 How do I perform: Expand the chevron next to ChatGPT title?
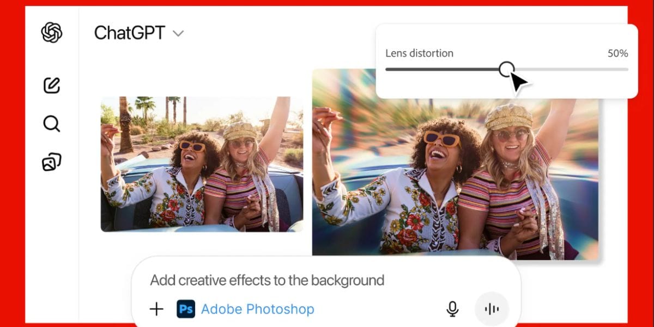pos(178,34)
